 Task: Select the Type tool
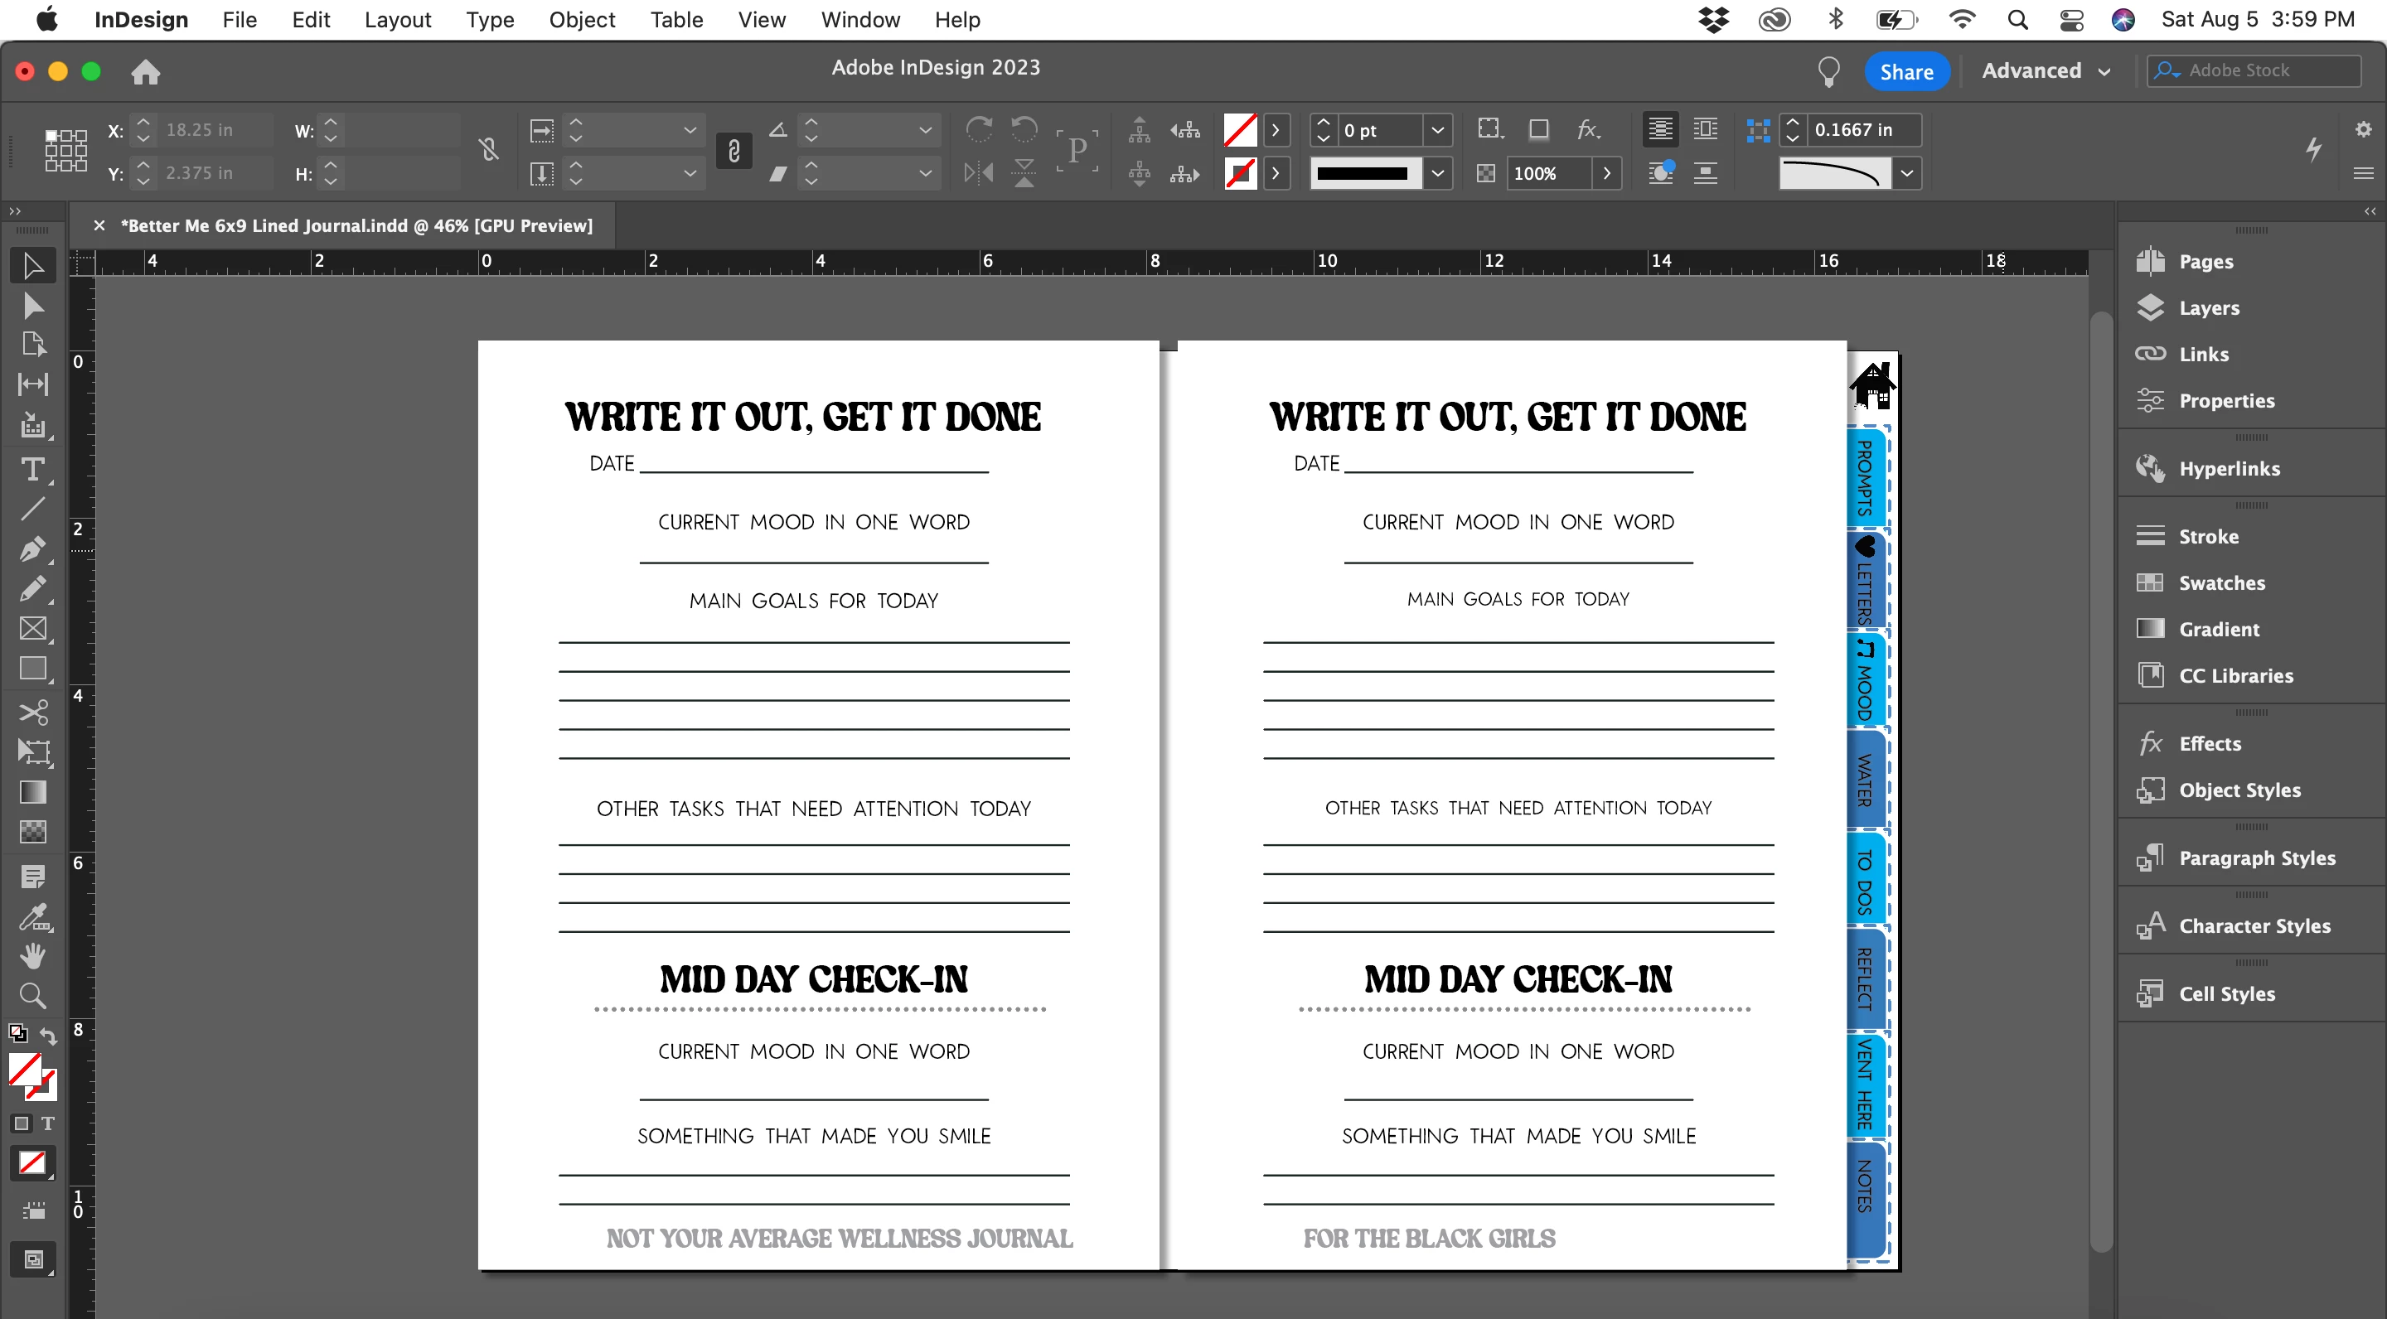32,470
